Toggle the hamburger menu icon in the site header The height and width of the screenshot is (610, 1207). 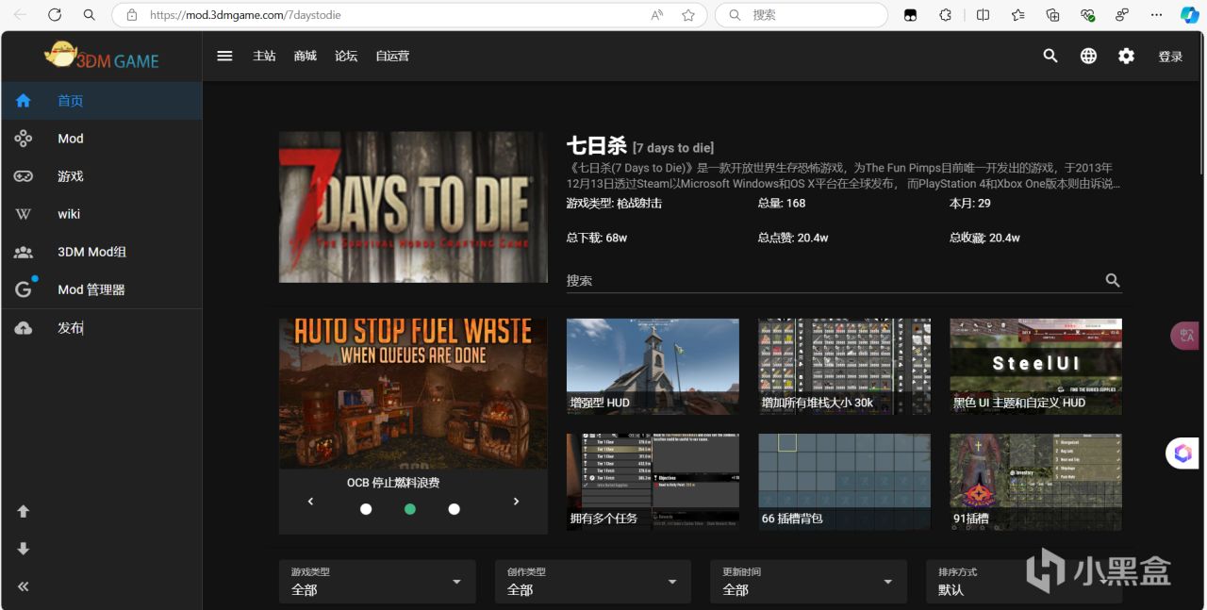coord(224,56)
